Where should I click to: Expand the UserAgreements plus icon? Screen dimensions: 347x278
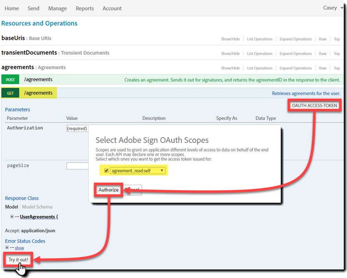[12, 216]
